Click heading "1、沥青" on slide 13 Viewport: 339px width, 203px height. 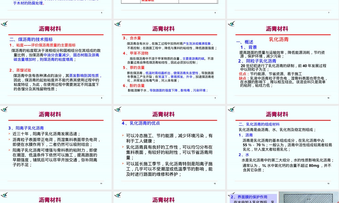click(245, 135)
